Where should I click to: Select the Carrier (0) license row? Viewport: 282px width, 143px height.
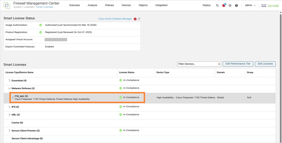point(140,123)
